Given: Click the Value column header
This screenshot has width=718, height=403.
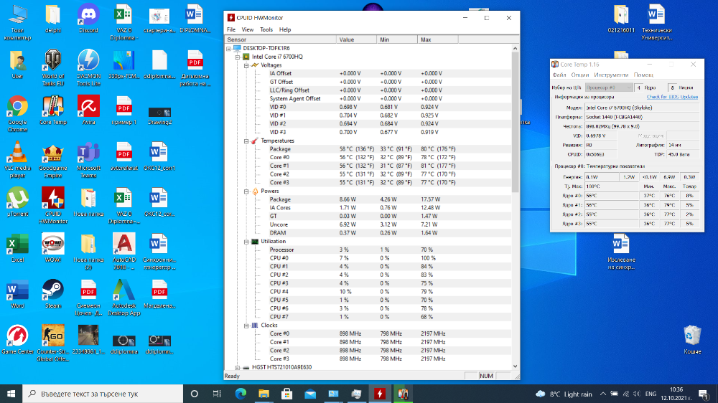Looking at the screenshot, I should 357,39.
